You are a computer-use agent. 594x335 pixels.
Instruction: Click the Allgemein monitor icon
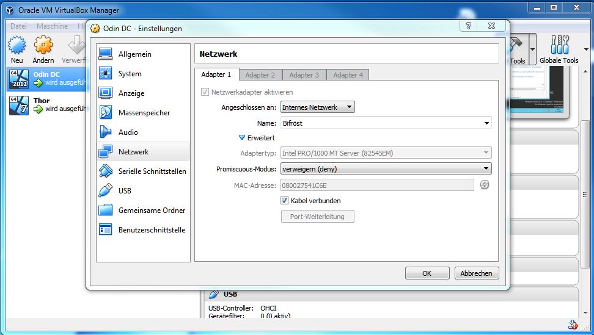[105, 54]
